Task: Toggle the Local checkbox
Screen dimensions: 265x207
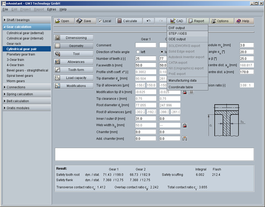Action: pos(100,21)
